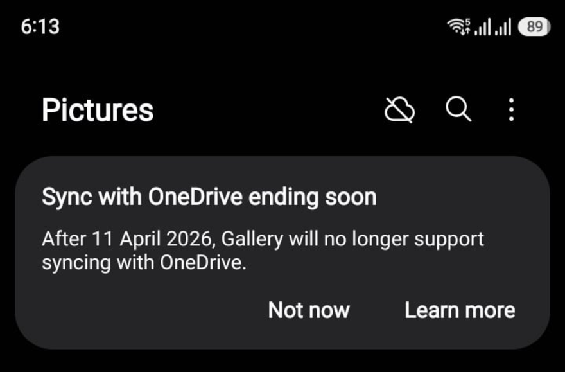Dismiss the notice with Not now
565x372 pixels.
(309, 310)
